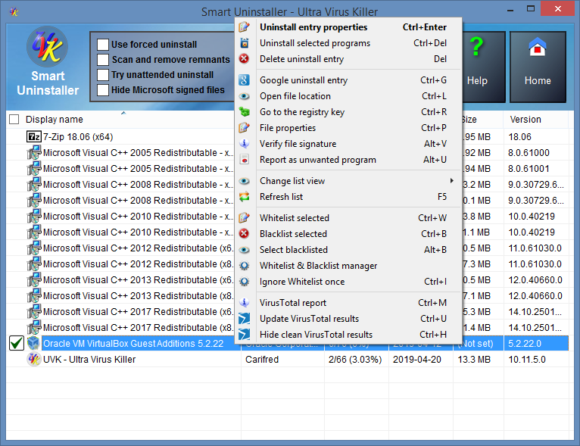Click the VirusTotal report info icon

(244, 303)
